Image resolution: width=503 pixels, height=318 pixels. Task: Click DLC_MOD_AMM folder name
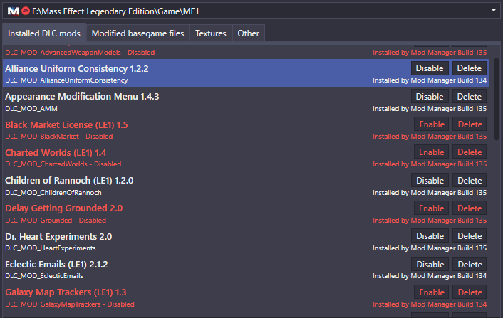pyautogui.click(x=31, y=109)
